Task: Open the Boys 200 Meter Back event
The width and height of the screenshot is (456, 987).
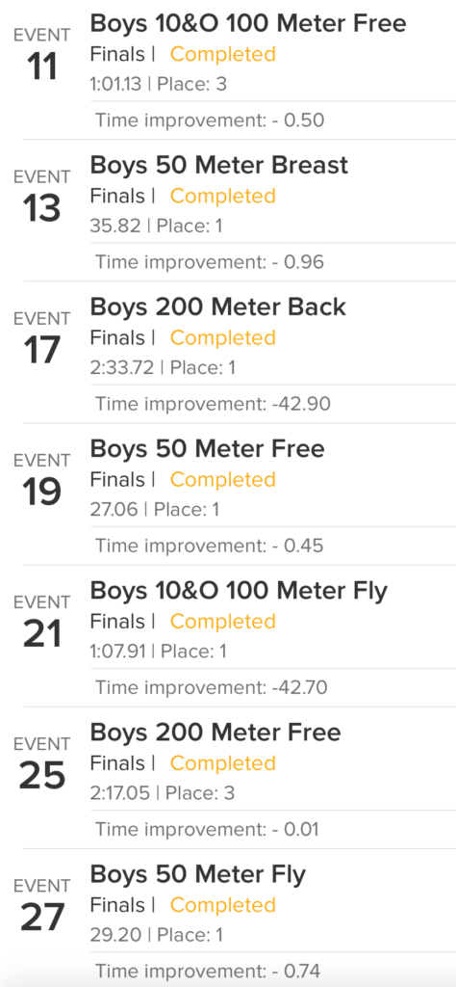Action: click(x=218, y=307)
